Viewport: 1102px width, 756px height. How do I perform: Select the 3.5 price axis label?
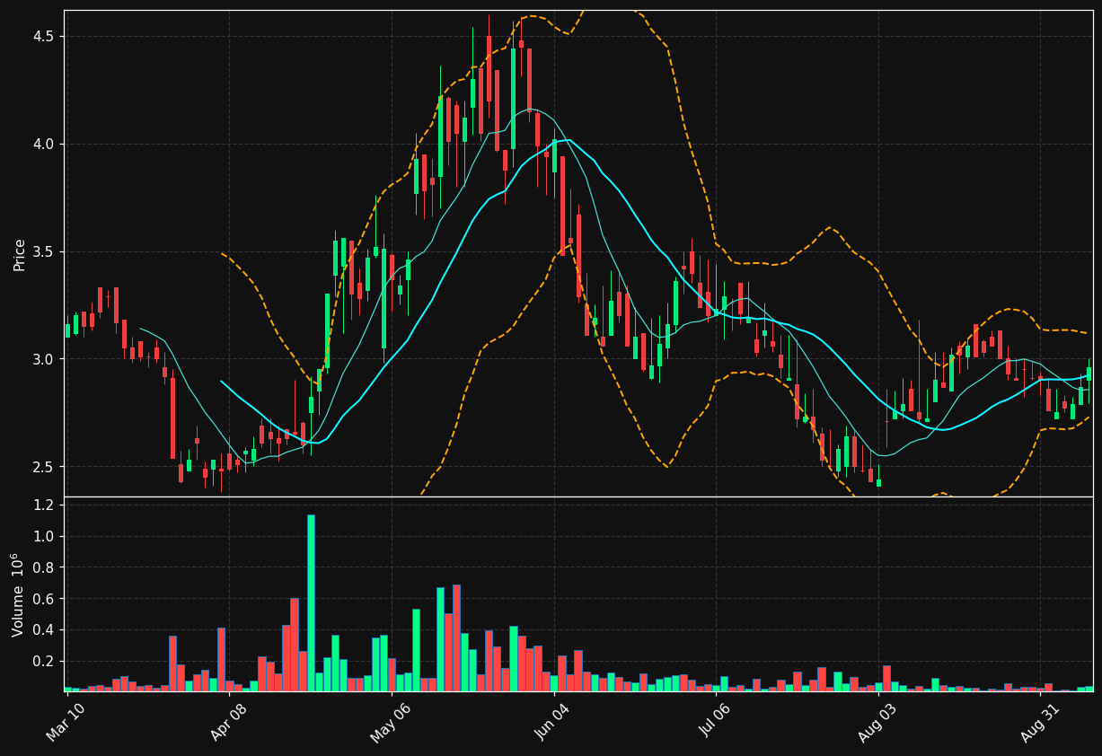click(x=43, y=251)
